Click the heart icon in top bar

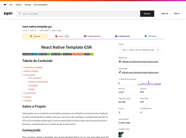pos(5,5)
